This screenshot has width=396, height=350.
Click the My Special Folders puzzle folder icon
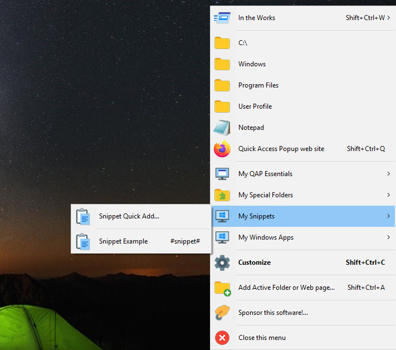pyautogui.click(x=222, y=195)
